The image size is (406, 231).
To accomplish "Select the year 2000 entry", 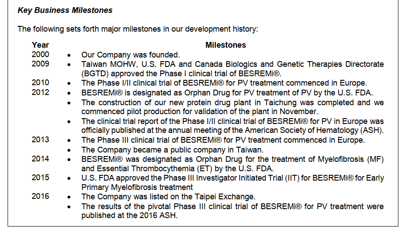I will (40, 54).
